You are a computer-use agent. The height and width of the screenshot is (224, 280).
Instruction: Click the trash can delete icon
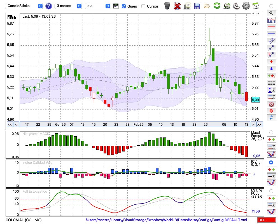point(167,6)
